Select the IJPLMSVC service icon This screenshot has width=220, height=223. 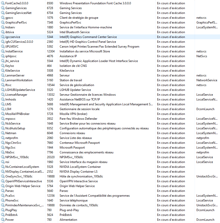3,47
